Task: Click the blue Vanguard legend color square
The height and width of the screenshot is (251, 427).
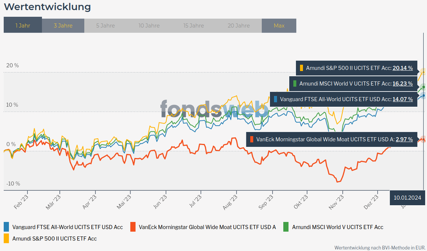Action: click(x=6, y=227)
